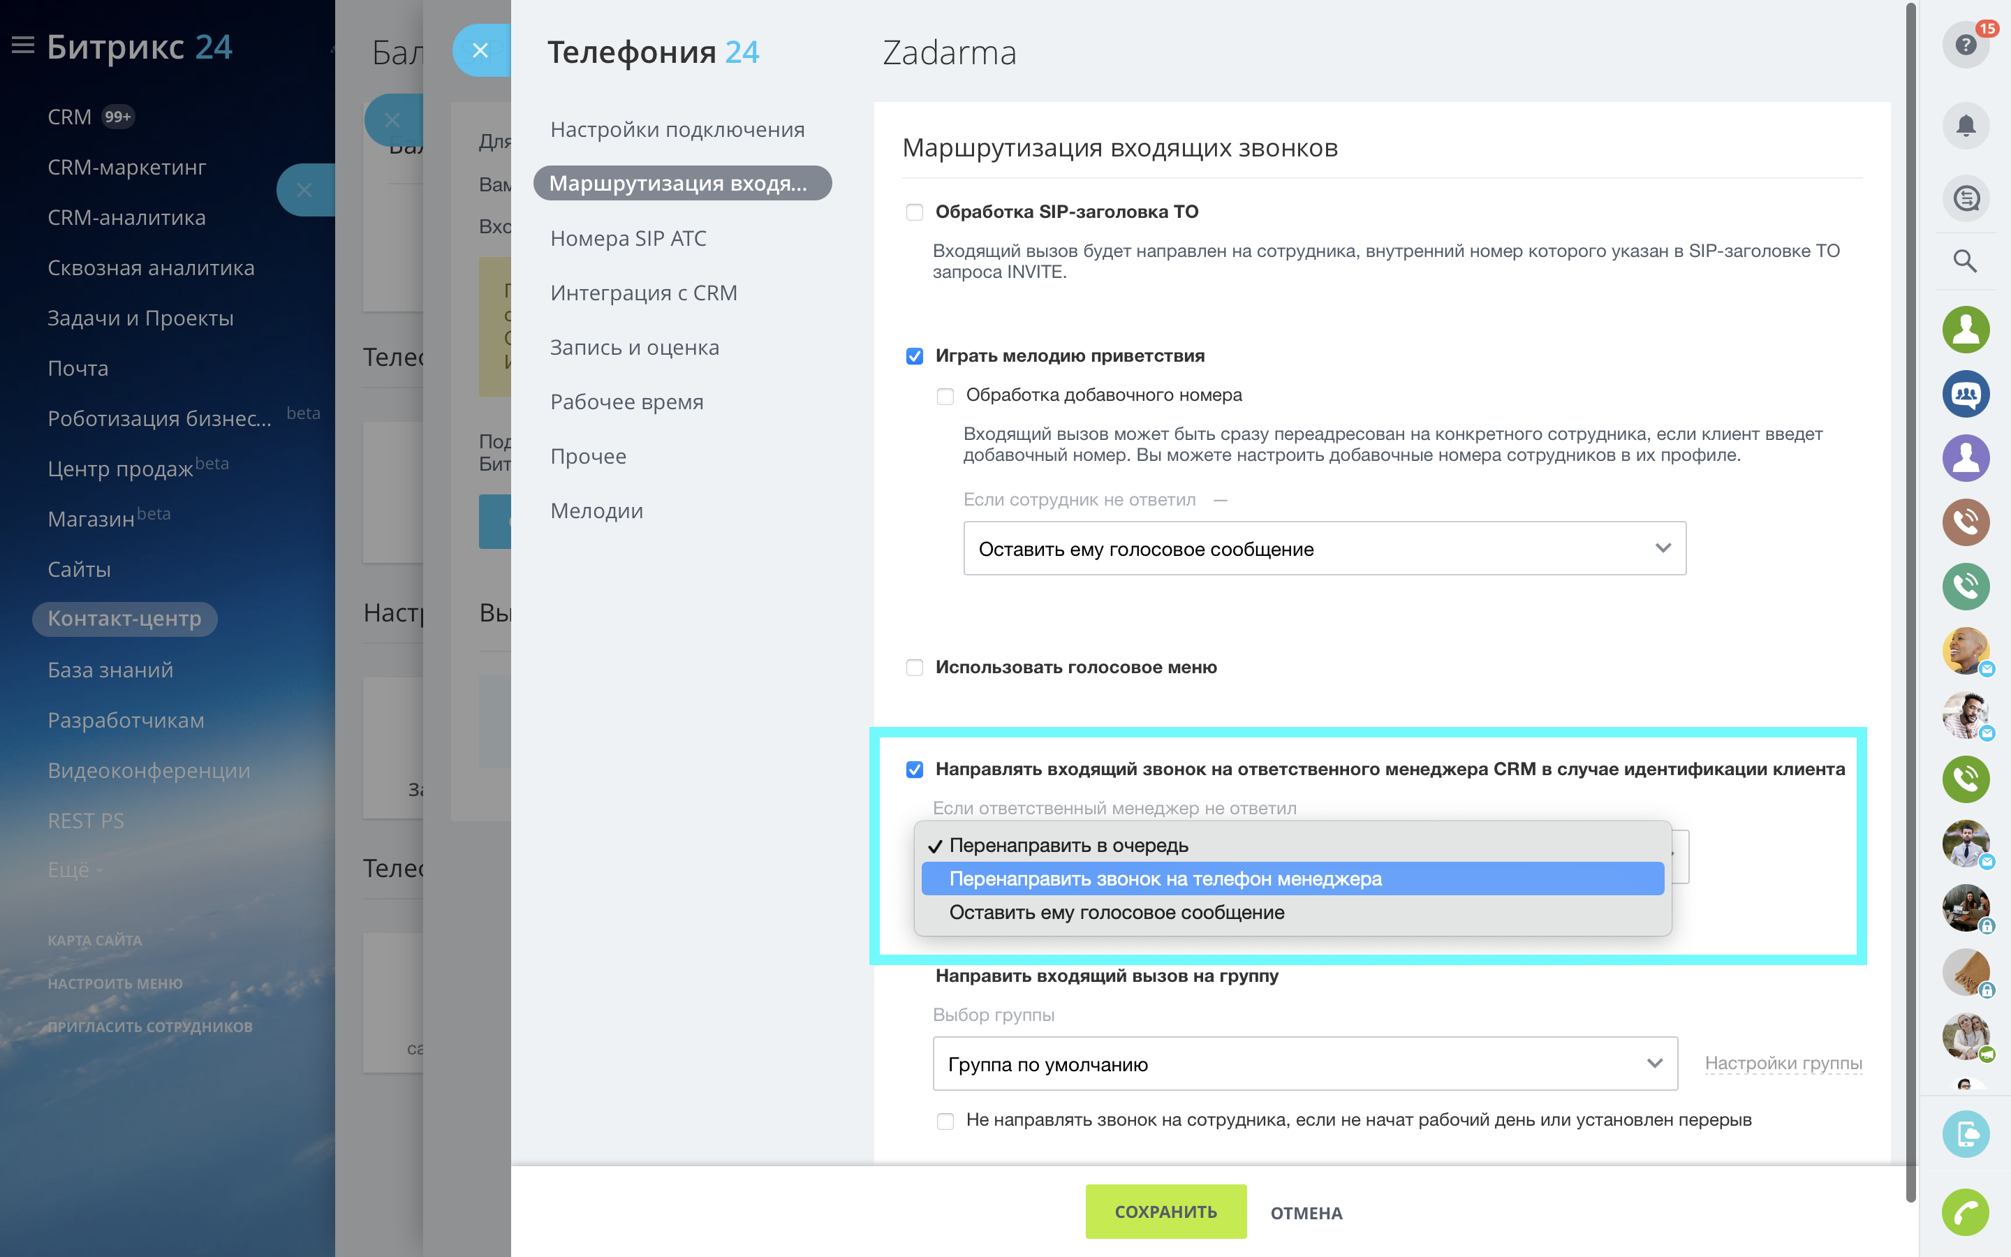Open the man in suit contact photo
Viewport: 2011px width, 1257px height.
(1966, 844)
